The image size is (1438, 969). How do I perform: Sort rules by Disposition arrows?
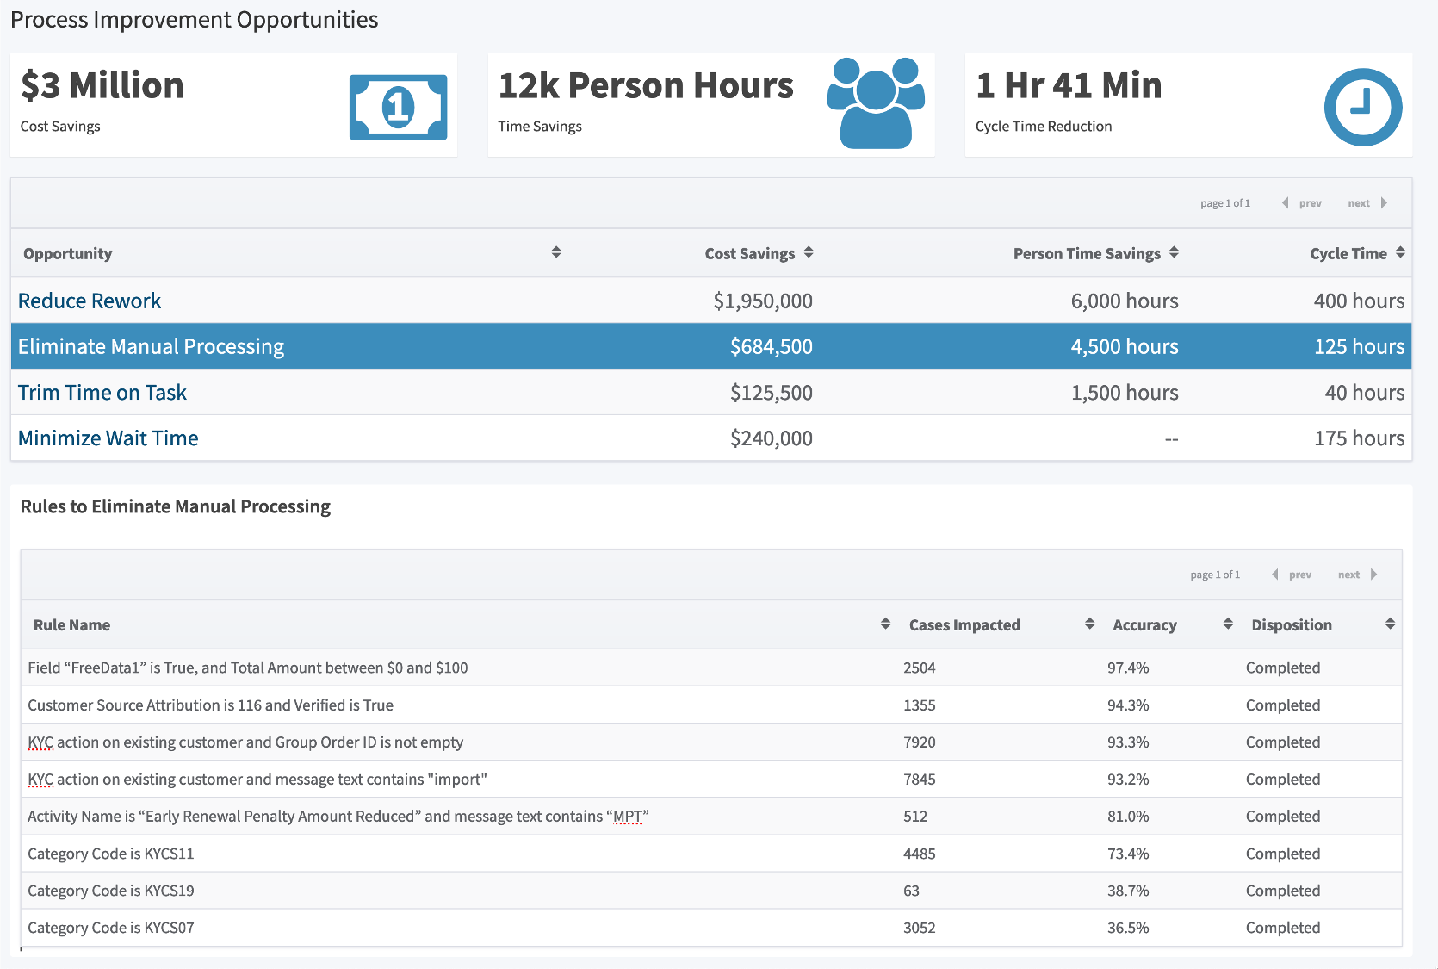tap(1390, 624)
